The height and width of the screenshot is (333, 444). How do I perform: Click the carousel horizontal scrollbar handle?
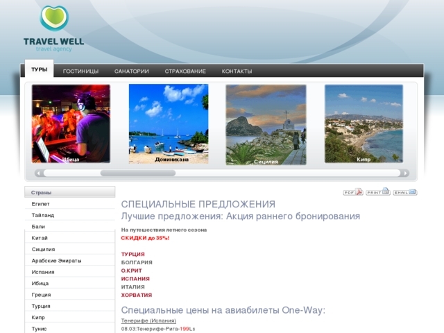point(137,173)
